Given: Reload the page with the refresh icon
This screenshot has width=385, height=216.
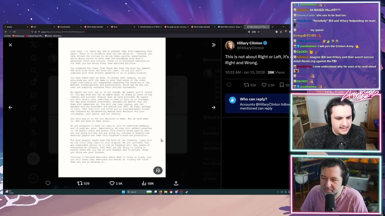Looking at the screenshot, I should pyautogui.click(x=14, y=32).
